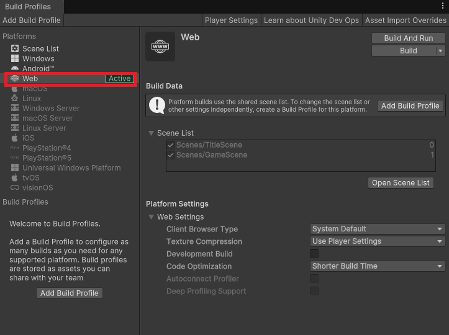The image size is (449, 335).
Task: Click the Scene List gear icon
Action: tap(15, 48)
